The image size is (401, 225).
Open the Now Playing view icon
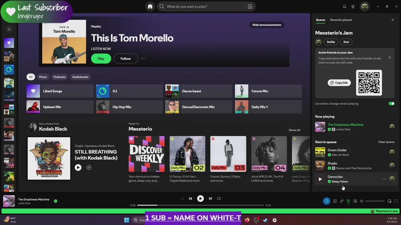pyautogui.click(x=335, y=201)
